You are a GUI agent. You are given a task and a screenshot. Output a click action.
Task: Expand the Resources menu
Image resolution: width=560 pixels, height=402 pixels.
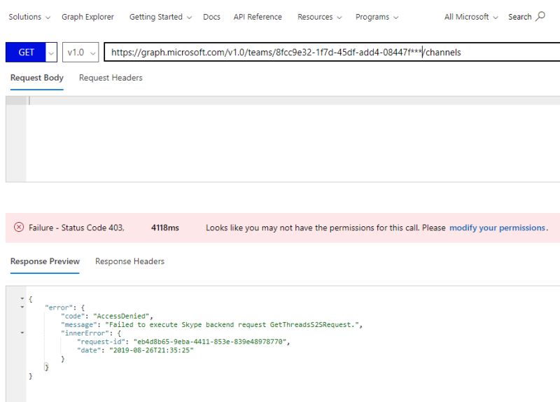tap(319, 17)
